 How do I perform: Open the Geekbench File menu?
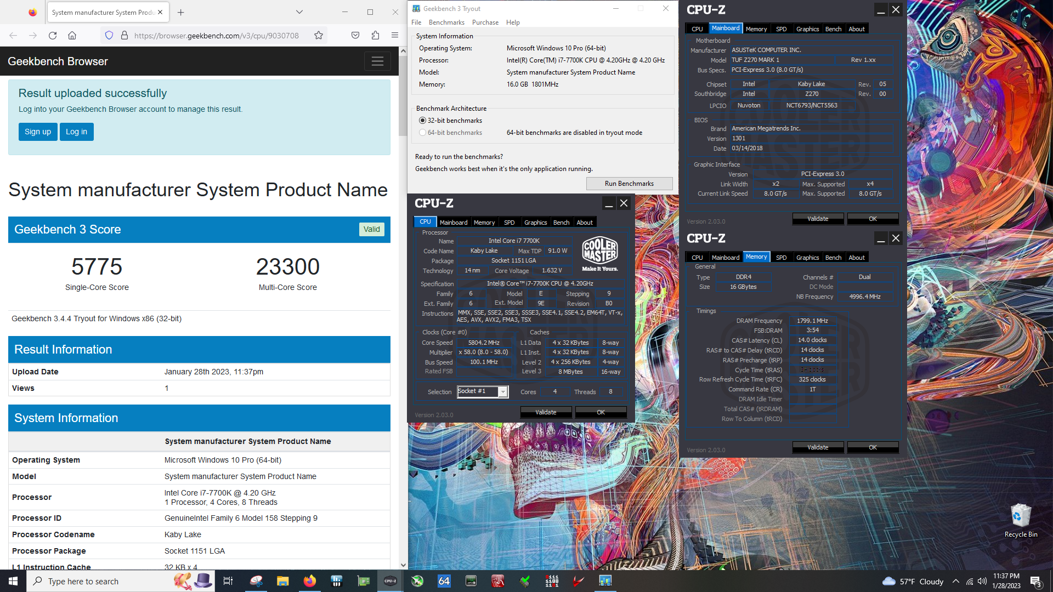[x=416, y=22]
